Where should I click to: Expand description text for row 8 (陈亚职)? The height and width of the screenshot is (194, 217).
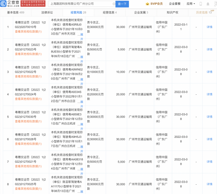tap(82, 192)
